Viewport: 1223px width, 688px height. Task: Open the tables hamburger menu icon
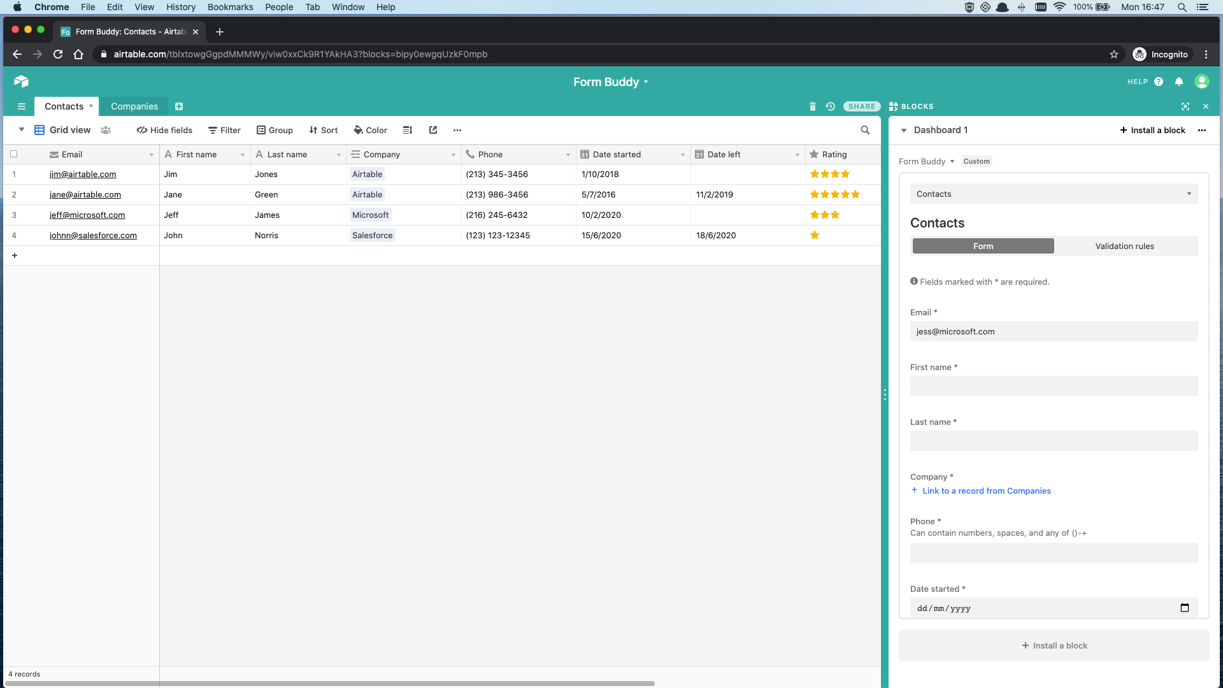(22, 106)
